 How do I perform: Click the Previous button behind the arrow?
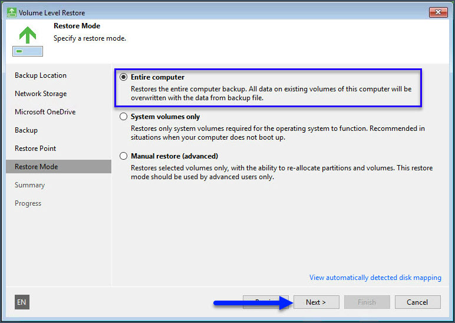point(265,302)
